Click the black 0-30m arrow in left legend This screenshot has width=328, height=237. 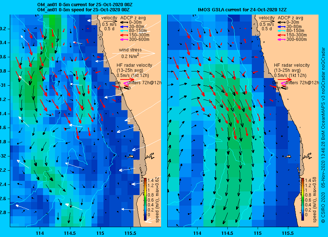[x=124, y=22]
